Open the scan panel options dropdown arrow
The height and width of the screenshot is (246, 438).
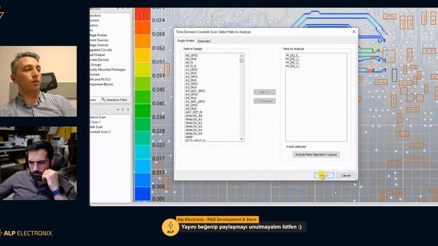tap(118, 109)
